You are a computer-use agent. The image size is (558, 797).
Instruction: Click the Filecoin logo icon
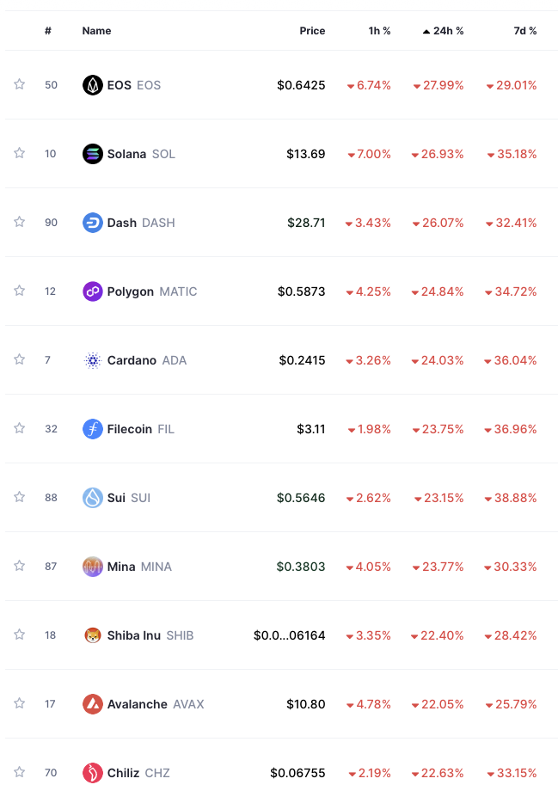click(x=93, y=429)
